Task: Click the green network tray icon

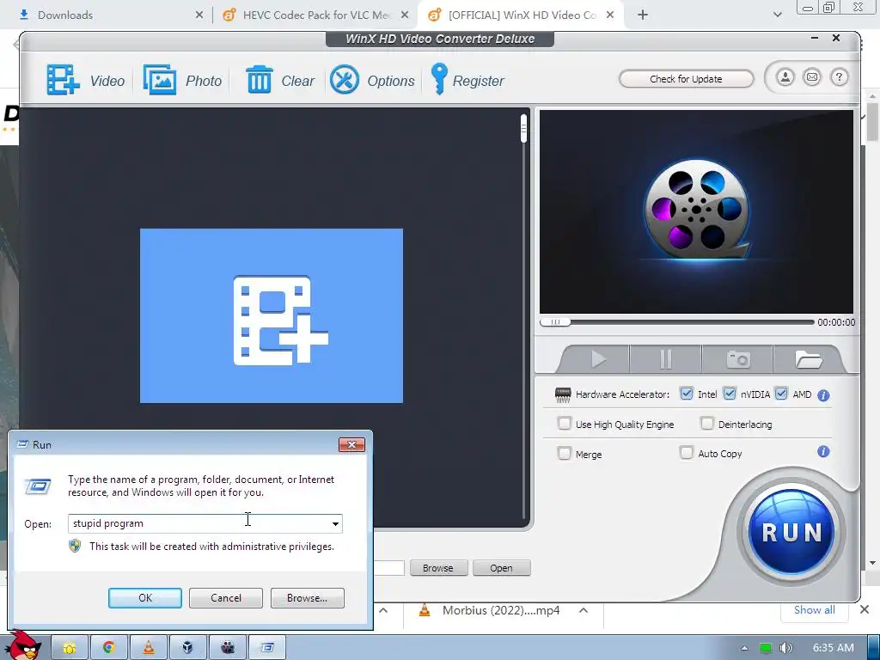Action: 765,648
